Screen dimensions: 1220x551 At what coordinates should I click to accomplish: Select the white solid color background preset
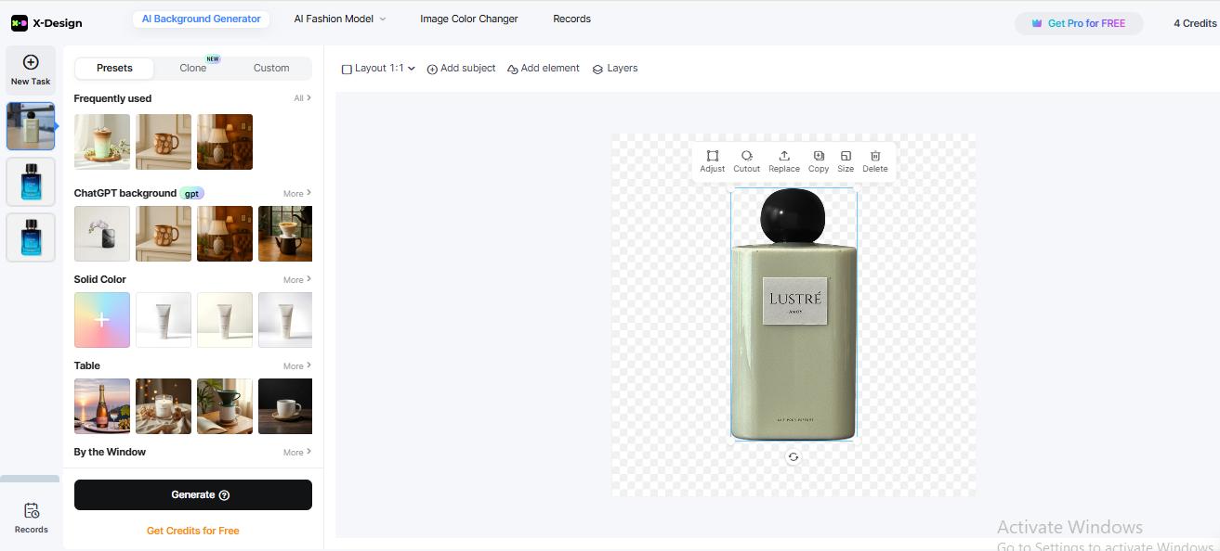click(164, 320)
